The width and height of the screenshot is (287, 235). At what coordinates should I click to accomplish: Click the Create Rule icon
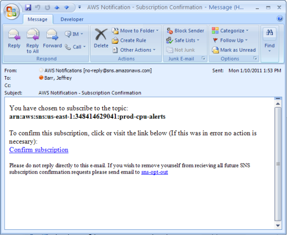[115, 40]
